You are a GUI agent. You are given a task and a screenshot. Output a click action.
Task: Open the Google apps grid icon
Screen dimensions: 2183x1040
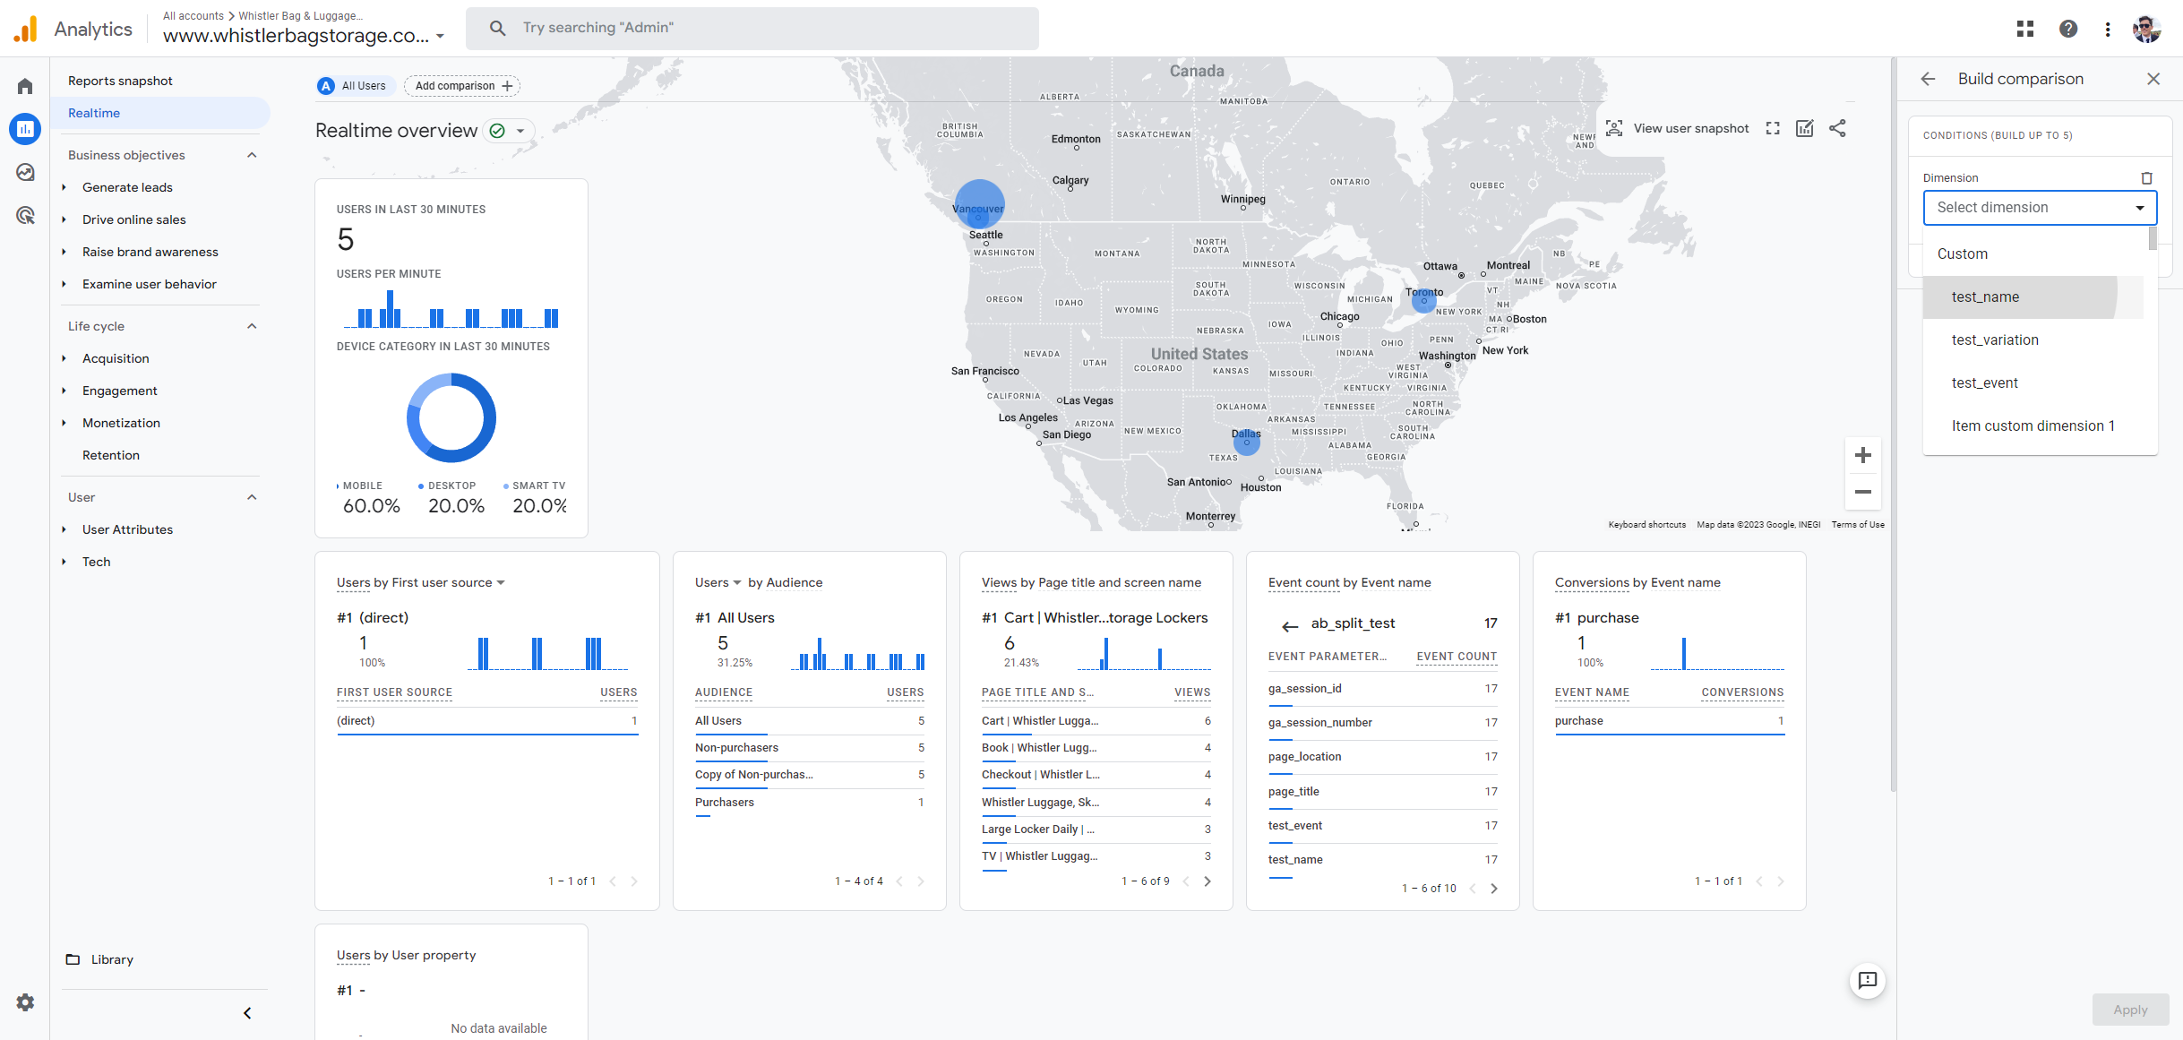pyautogui.click(x=2025, y=29)
